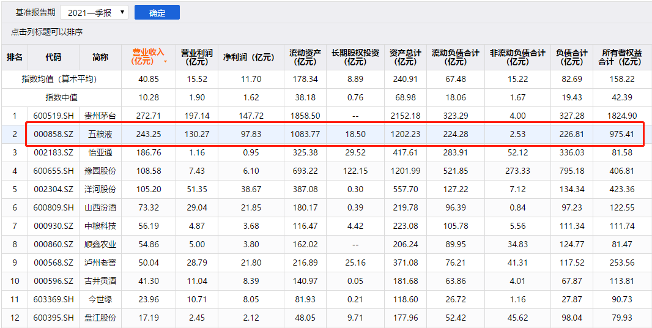The width and height of the screenshot is (652, 328).
Task: Click 五粮液 revenue value 243.25
Action: (149, 134)
